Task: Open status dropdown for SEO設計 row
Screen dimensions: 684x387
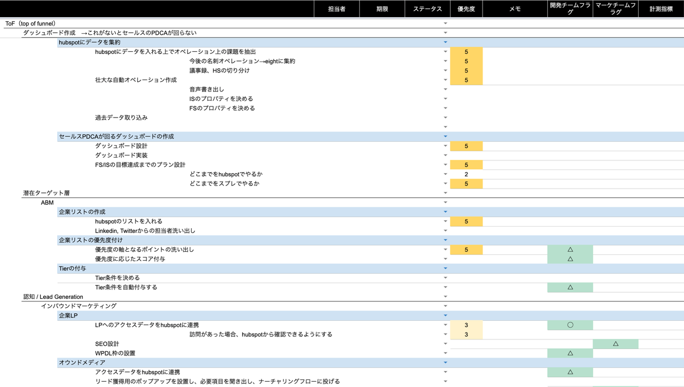Action: [445, 344]
